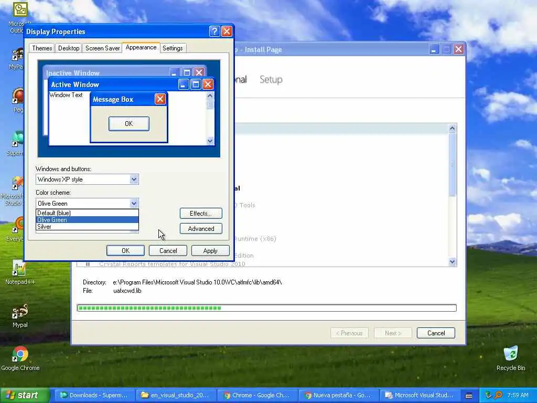Click the 7:59 AM clock
Image resolution: width=537 pixels, height=403 pixels.
click(518, 395)
